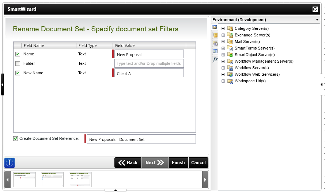Click the Exchange Server(s) folder icon
Image resolution: width=325 pixels, height=193 pixels.
[x=230, y=35]
